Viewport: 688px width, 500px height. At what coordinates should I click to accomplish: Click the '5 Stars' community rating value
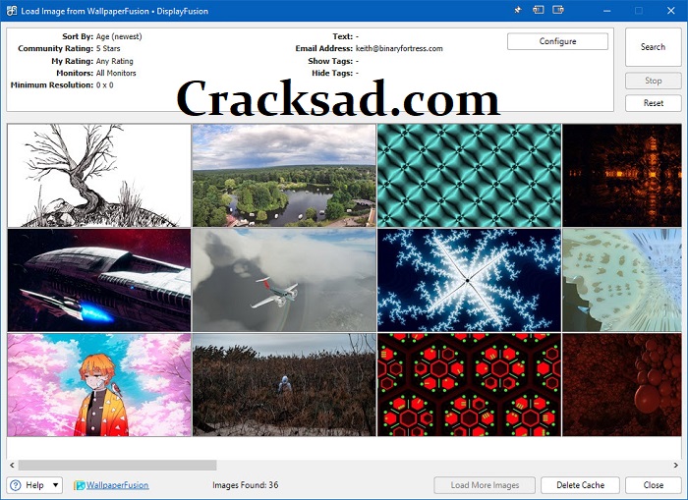[108, 48]
